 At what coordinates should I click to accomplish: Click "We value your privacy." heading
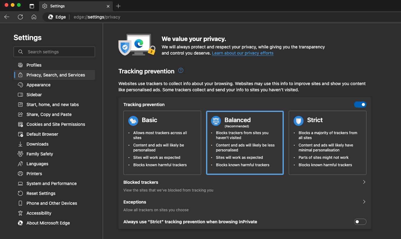tap(194, 39)
